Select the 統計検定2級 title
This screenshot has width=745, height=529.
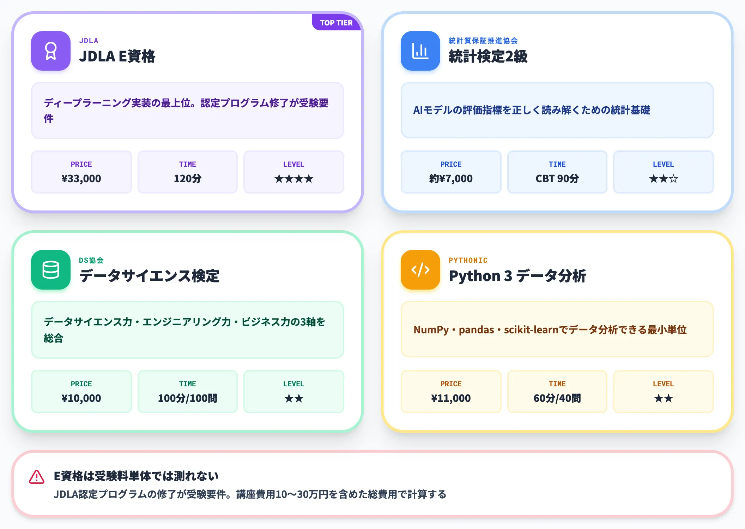click(488, 57)
